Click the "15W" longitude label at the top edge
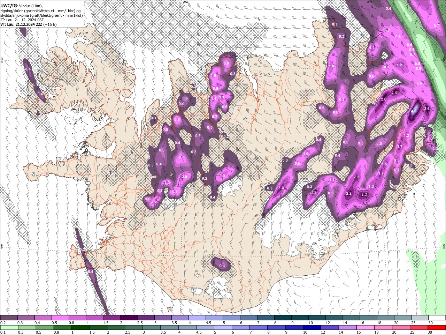 369,2
